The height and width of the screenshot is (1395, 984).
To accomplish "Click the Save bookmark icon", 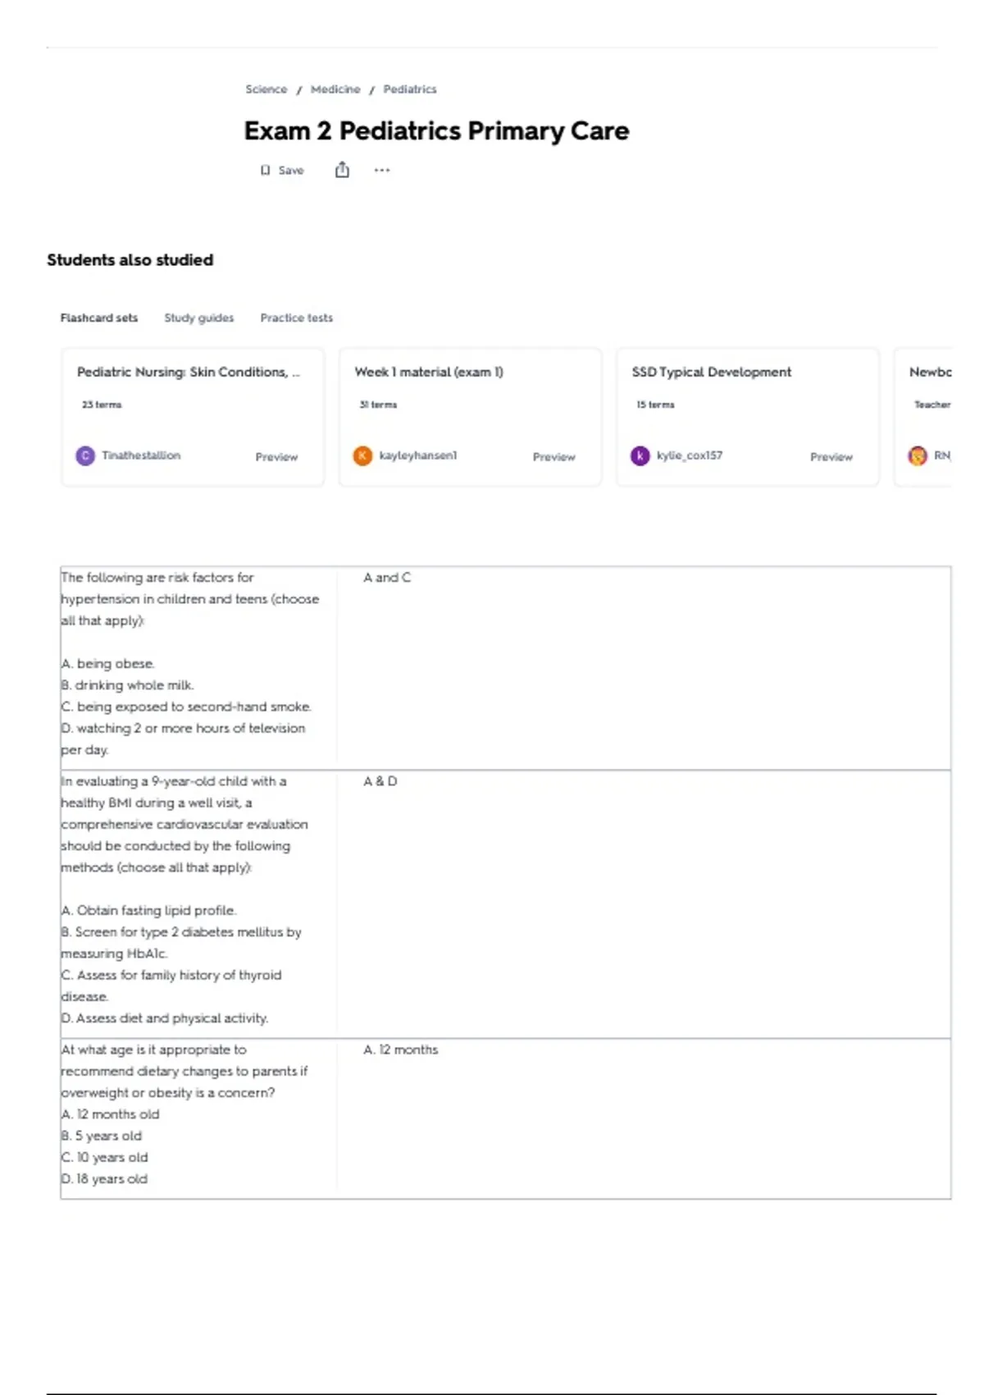I will [265, 171].
